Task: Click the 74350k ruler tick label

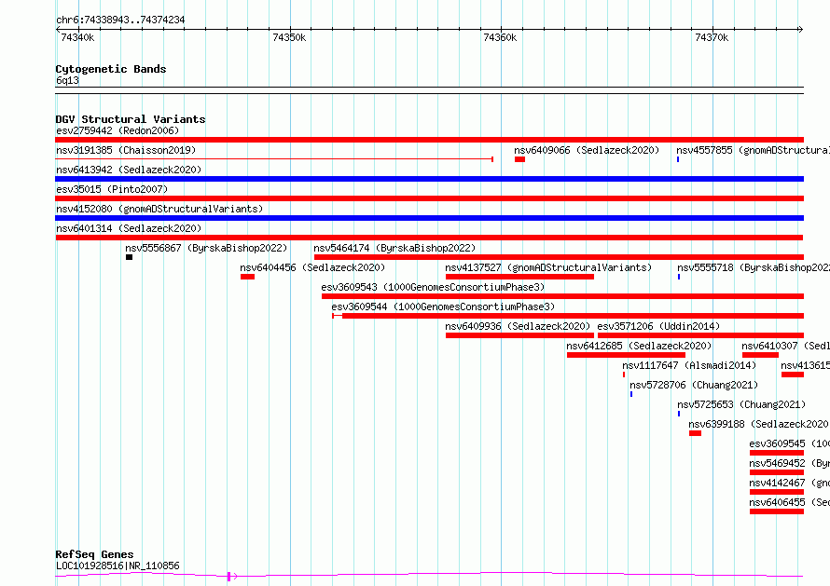Action: [289, 37]
